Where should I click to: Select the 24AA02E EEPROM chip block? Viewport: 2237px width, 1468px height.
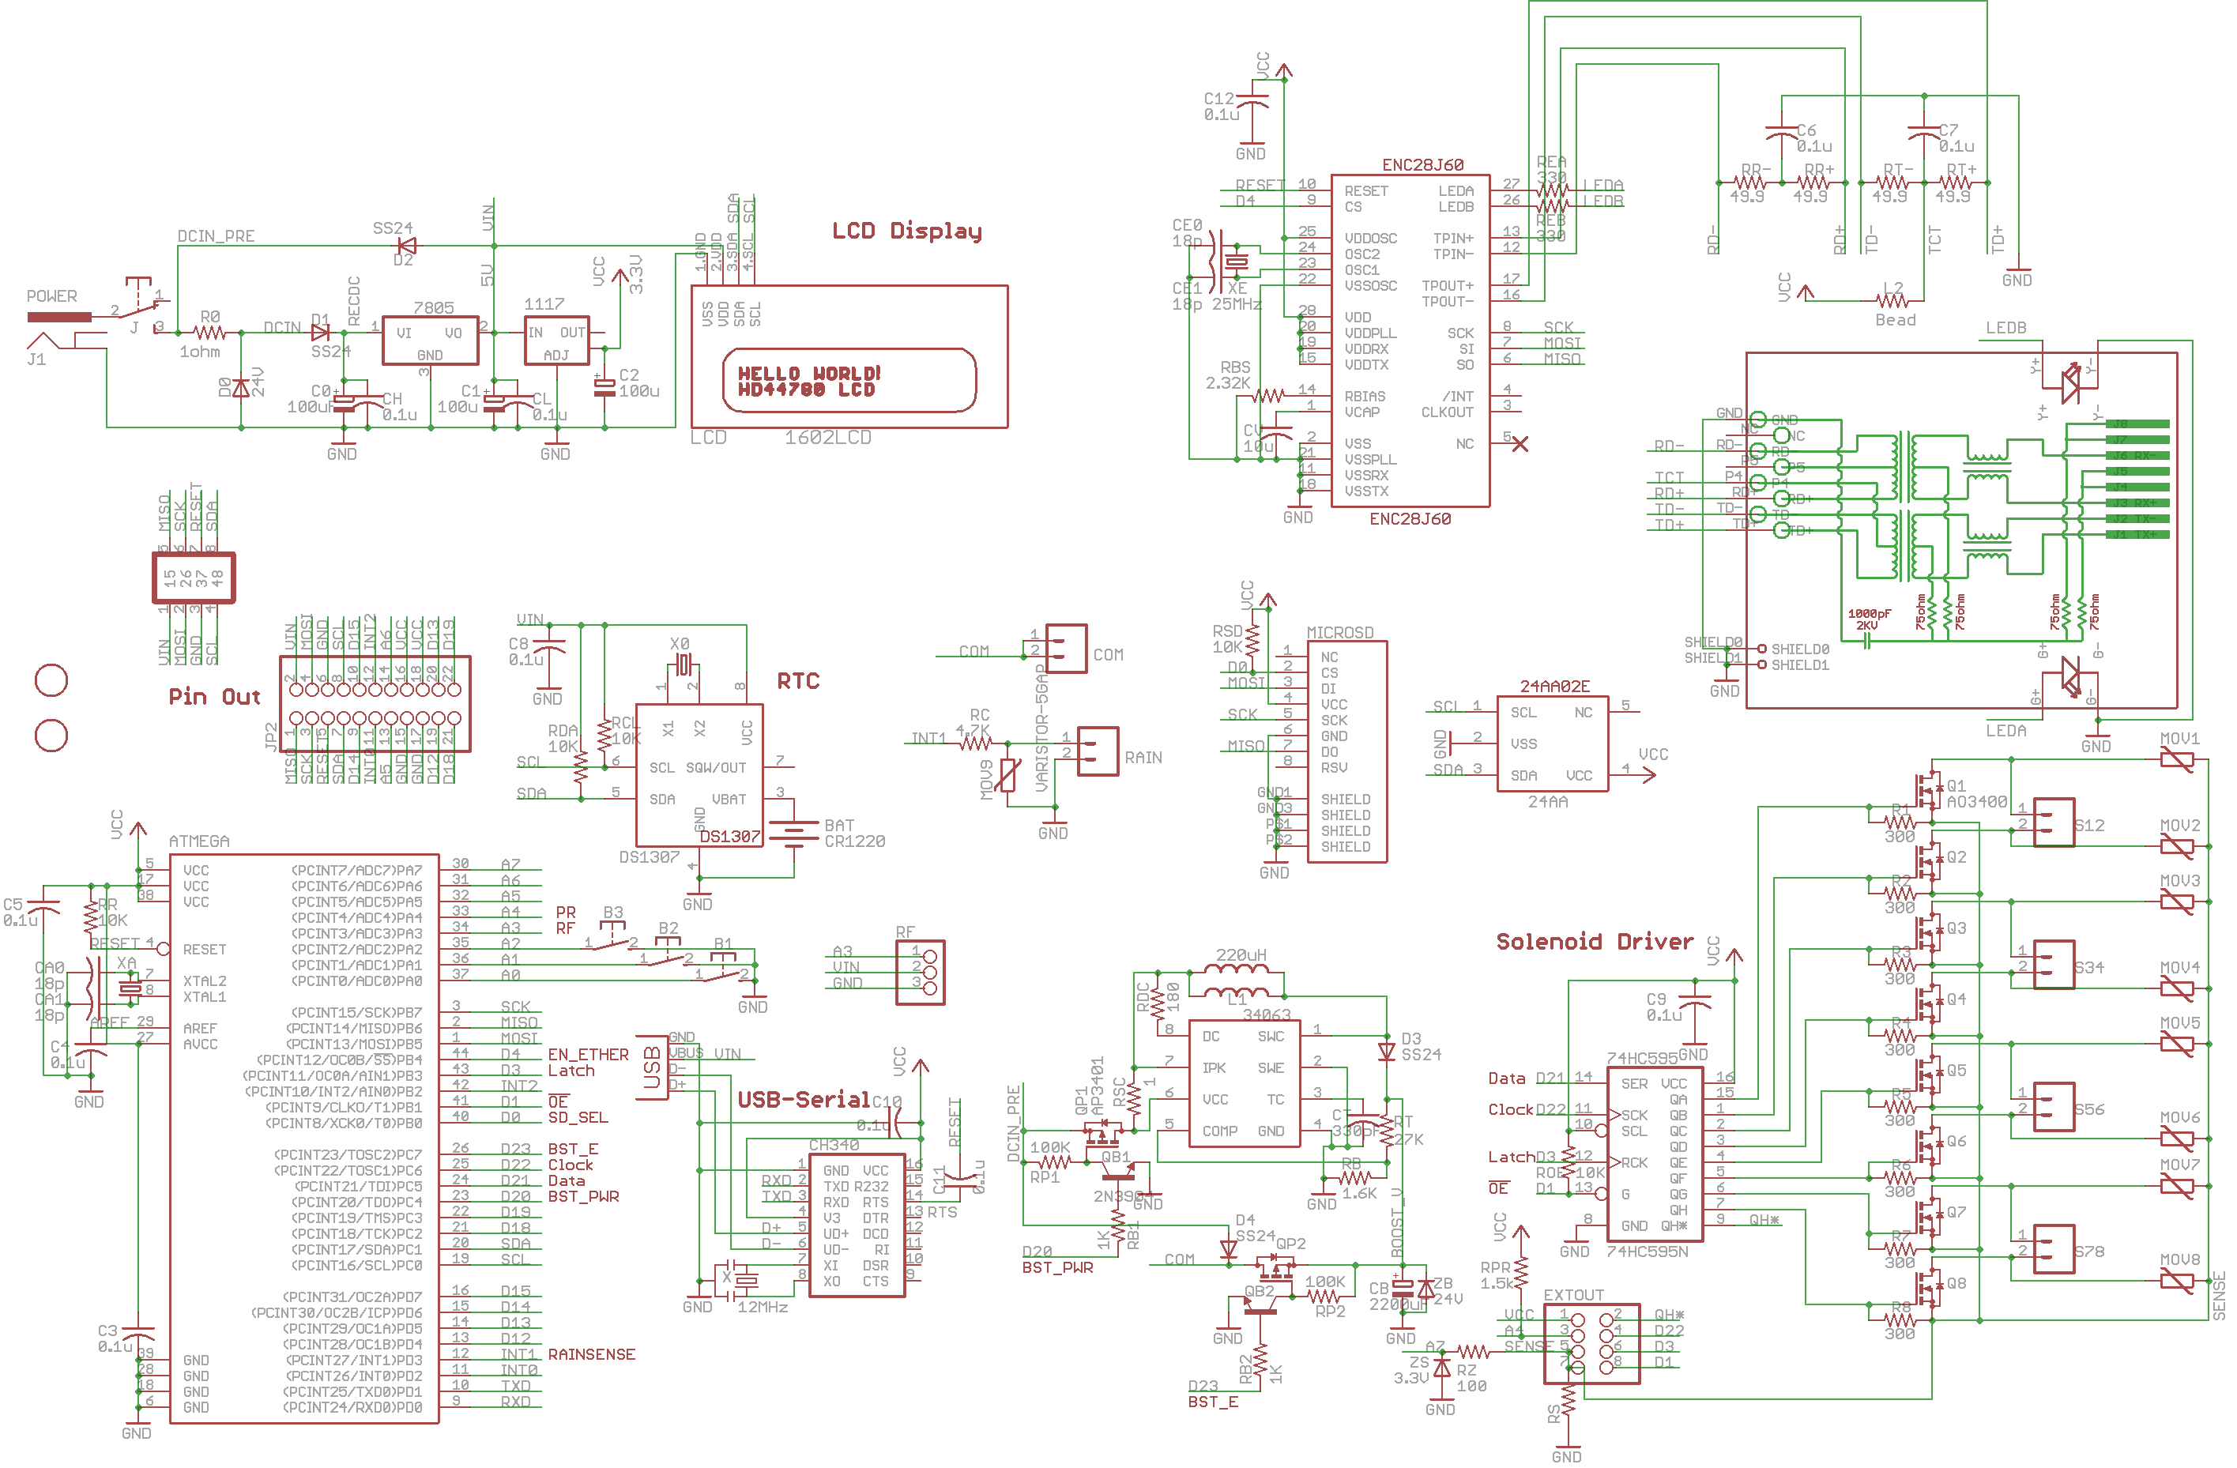[x=1552, y=744]
